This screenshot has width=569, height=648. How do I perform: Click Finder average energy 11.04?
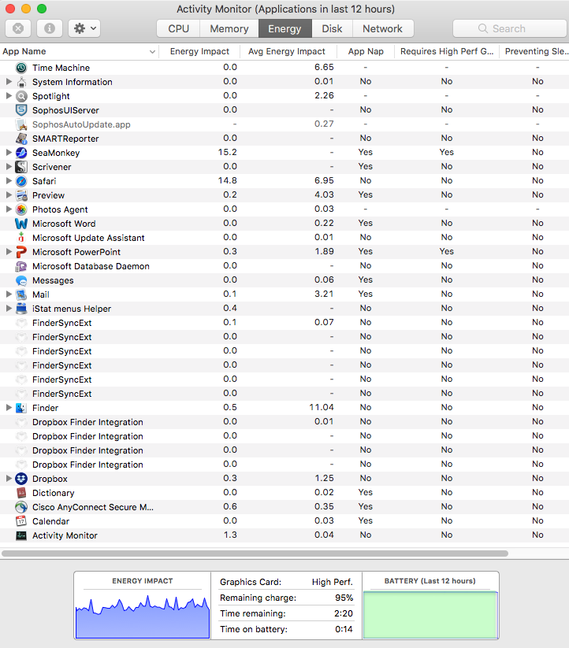click(322, 407)
